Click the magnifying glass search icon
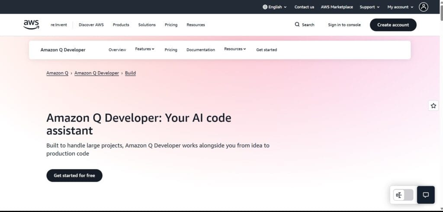 coord(297,25)
